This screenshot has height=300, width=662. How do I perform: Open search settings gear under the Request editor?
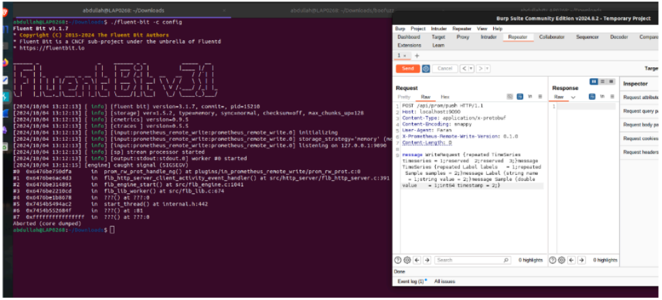click(407, 260)
